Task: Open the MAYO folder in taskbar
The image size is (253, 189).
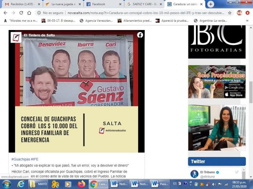Action: pos(39,184)
